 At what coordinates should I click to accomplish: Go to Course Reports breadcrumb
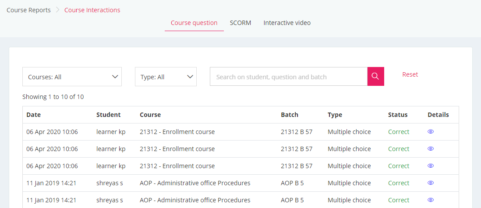[x=28, y=10]
